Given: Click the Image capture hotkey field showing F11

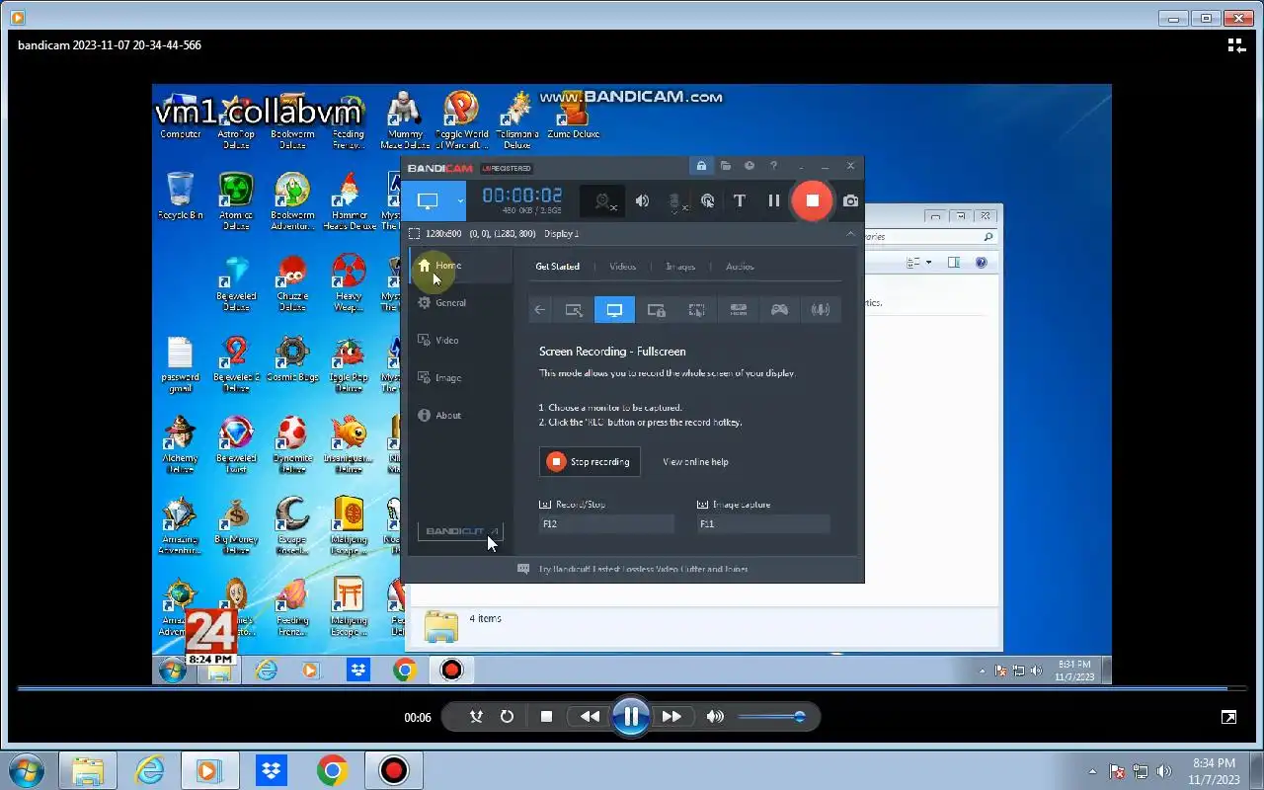Looking at the screenshot, I should coord(763,524).
